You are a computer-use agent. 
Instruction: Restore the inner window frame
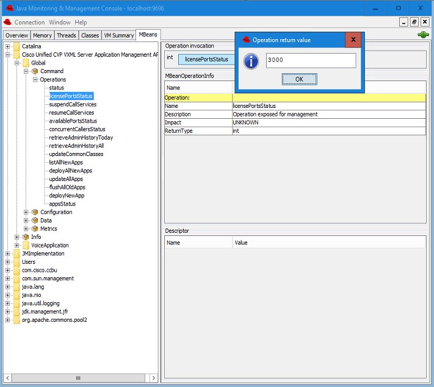coord(414,22)
